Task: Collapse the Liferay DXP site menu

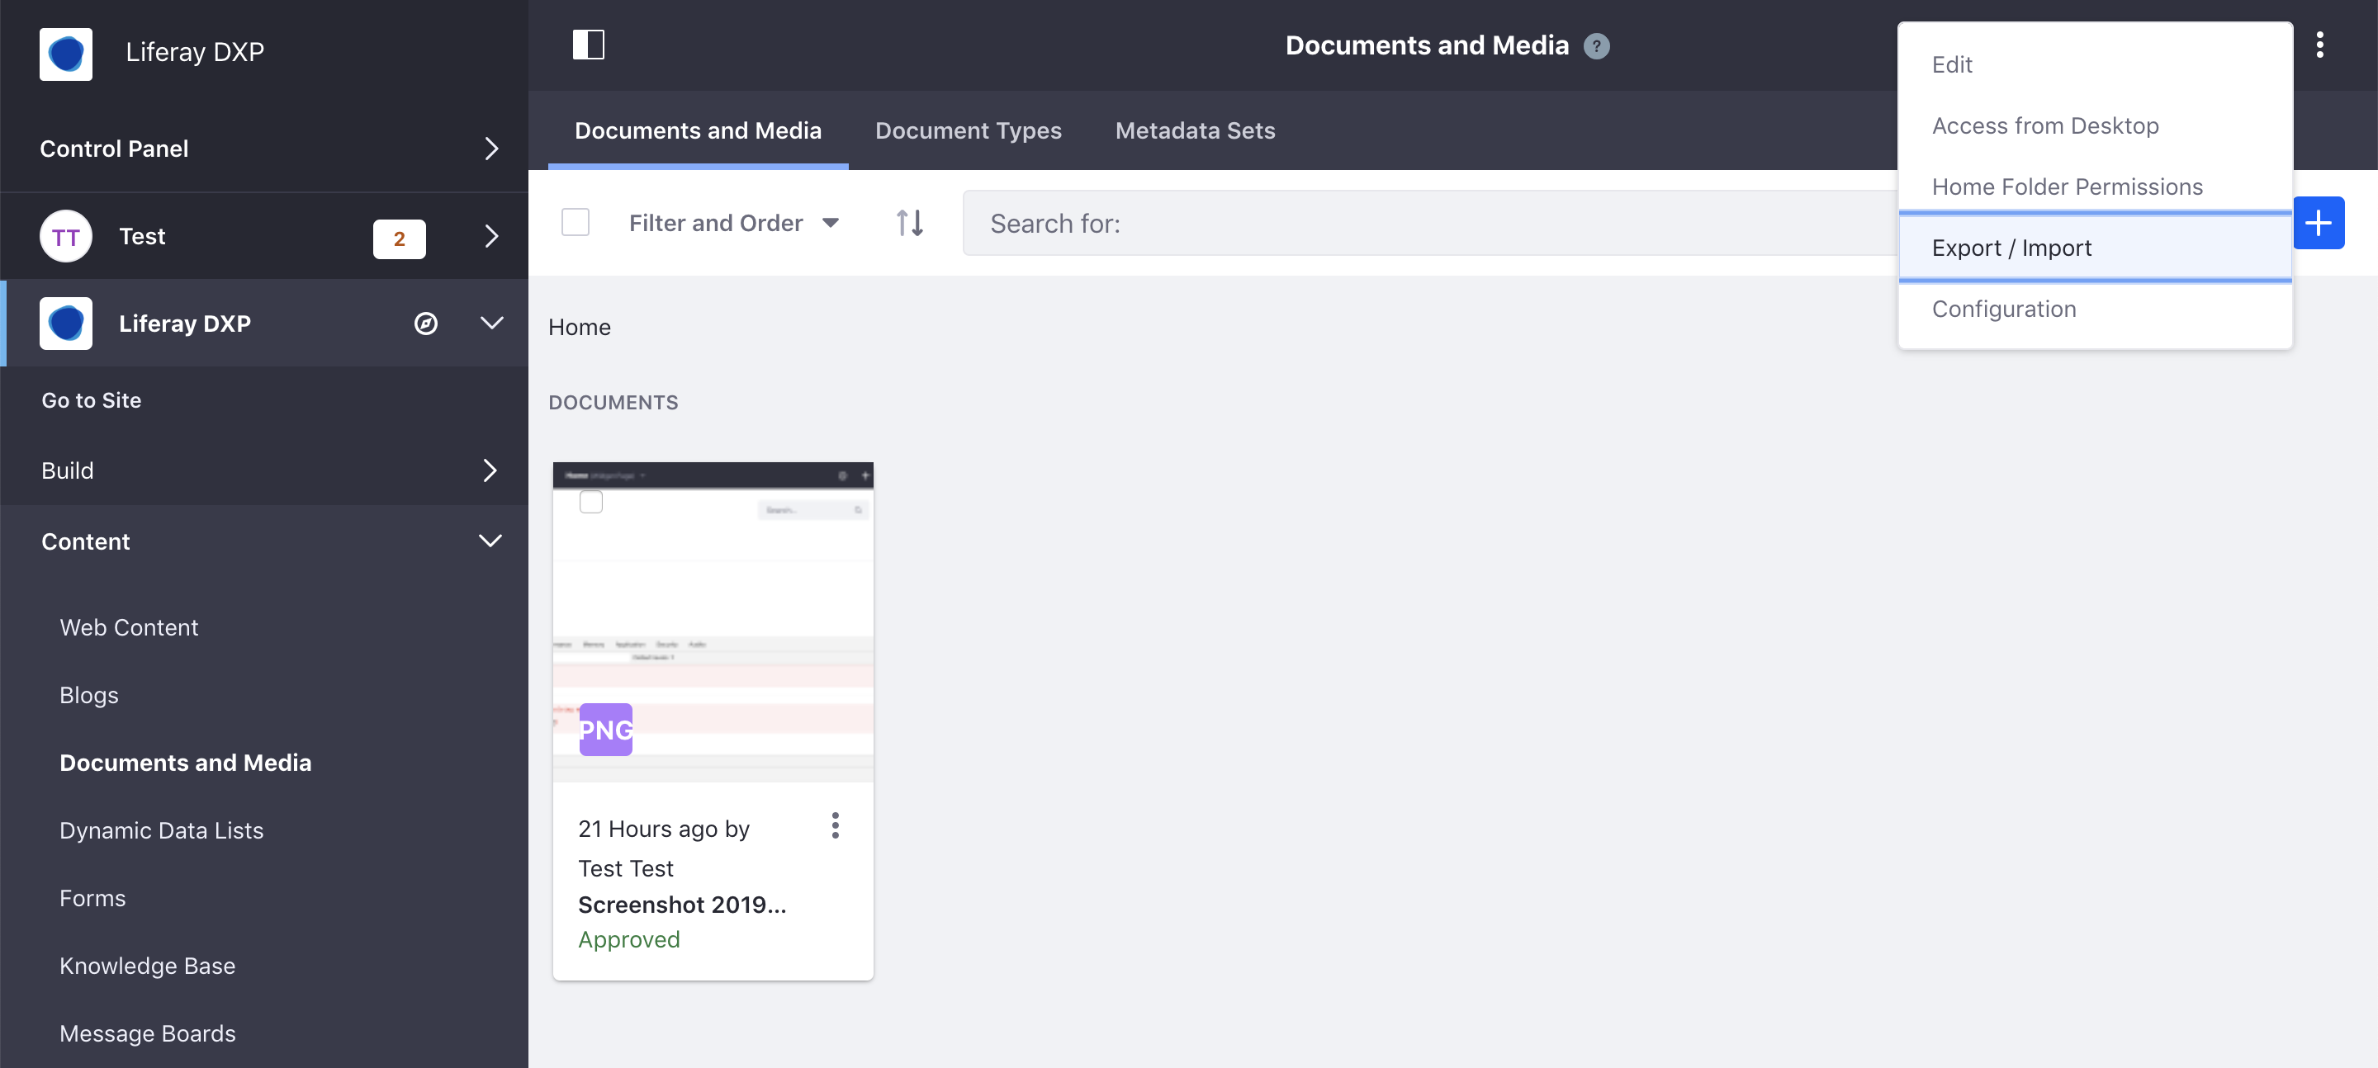Action: coord(491,323)
